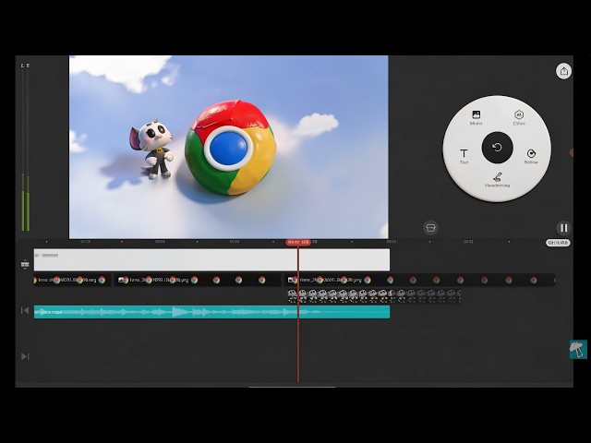This screenshot has height=443, width=591.
Task: Pause the video playback
Action: (x=564, y=228)
